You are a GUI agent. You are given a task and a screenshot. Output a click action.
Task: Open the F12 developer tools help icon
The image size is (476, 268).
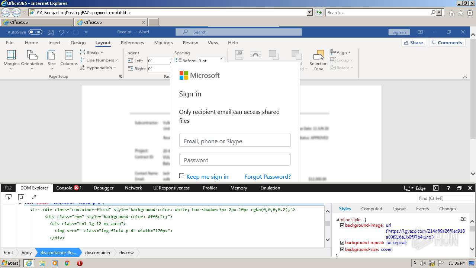[448, 188]
